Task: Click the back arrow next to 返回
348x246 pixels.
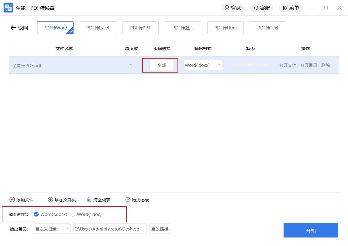Action: click(x=13, y=28)
